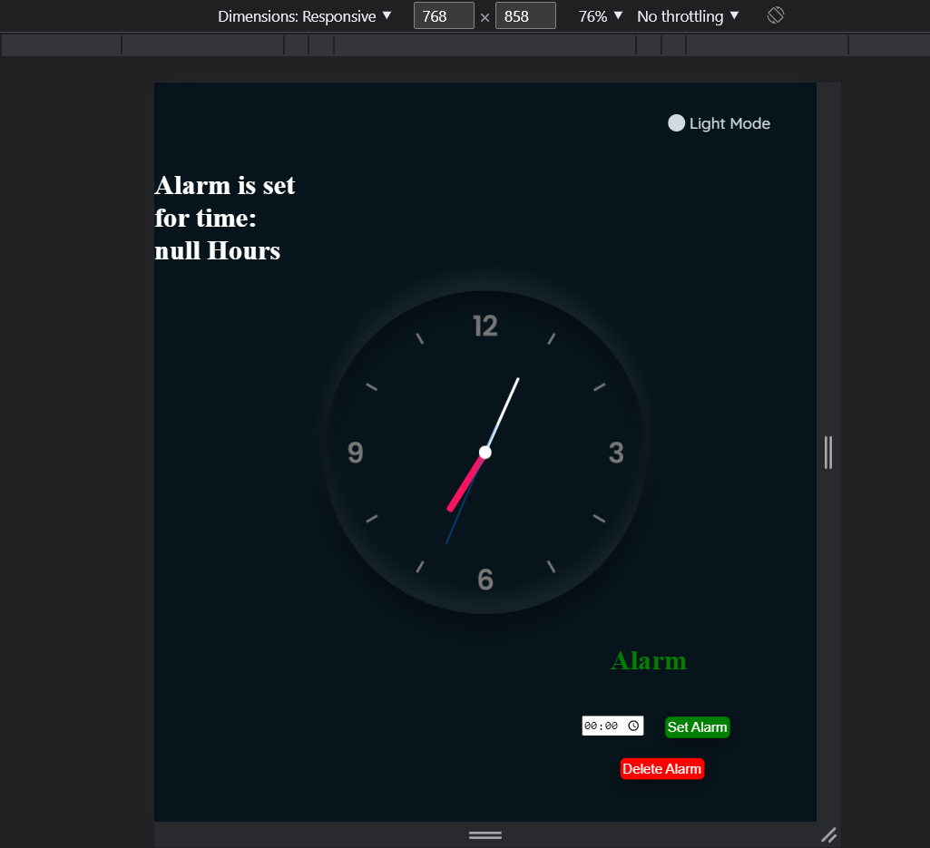Open the Dimensions: Responsive dropdown
This screenshot has height=848, width=930.
[302, 15]
